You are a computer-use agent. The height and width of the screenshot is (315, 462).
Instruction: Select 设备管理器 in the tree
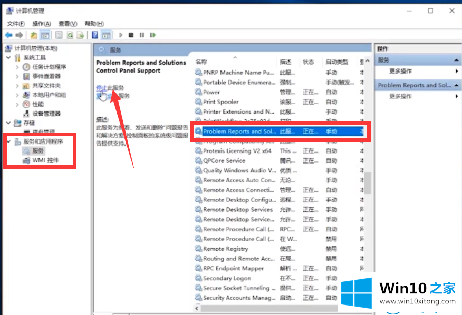point(46,114)
